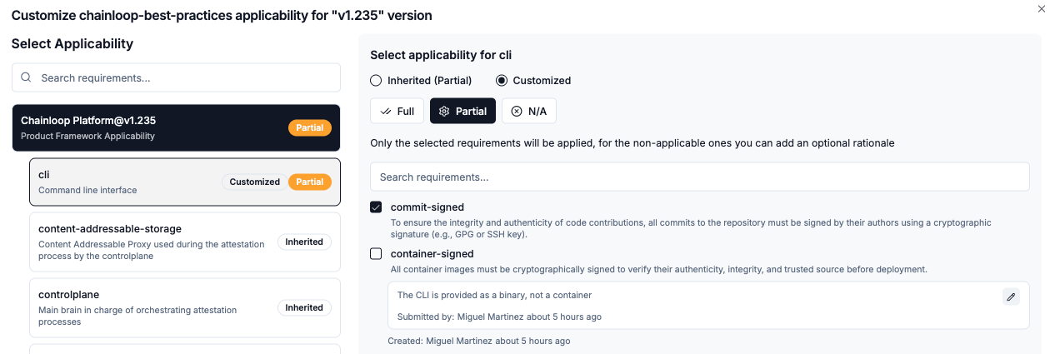Click the search magnifier icon in left panel

click(26, 77)
